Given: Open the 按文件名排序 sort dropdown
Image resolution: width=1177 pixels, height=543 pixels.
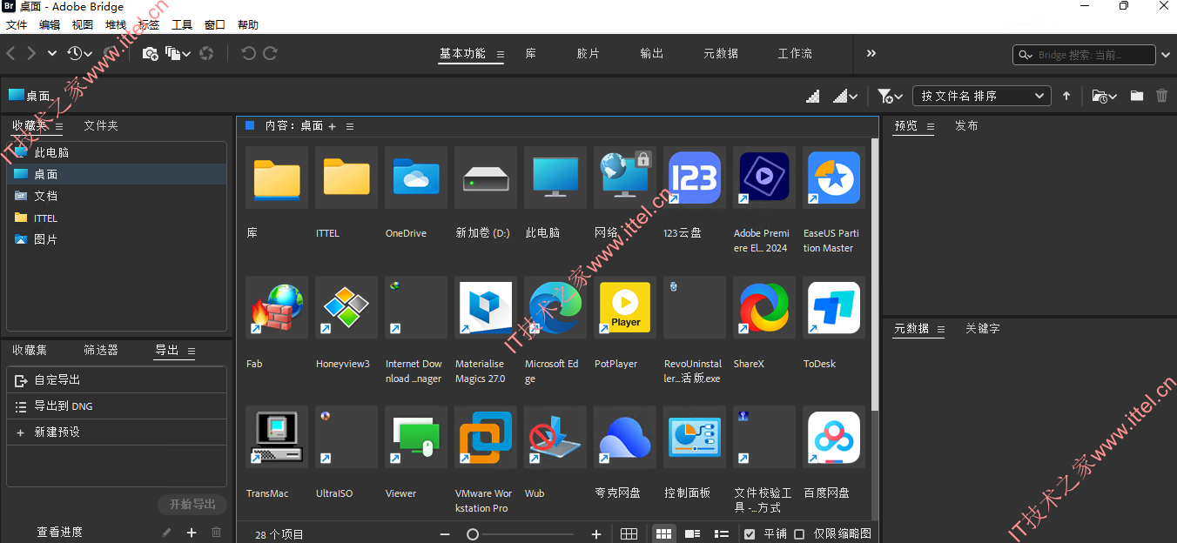Looking at the screenshot, I should pos(982,96).
